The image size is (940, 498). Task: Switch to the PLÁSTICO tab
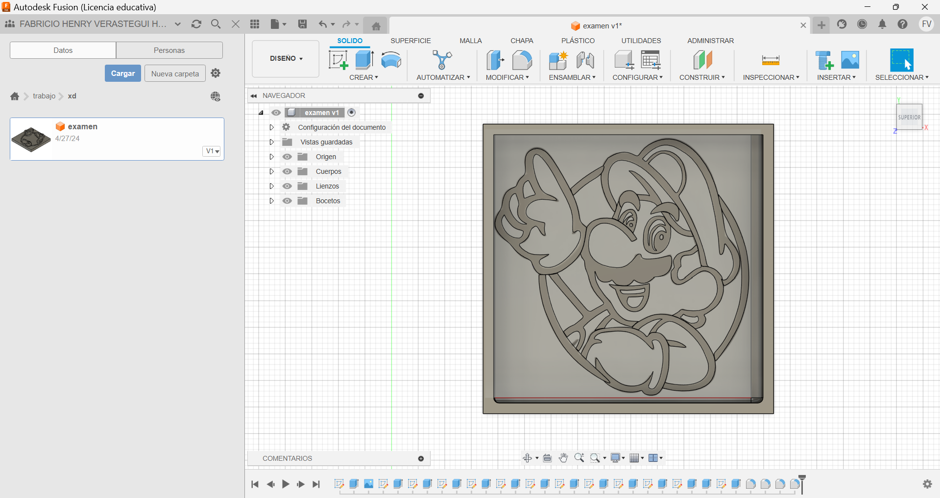[x=578, y=41]
